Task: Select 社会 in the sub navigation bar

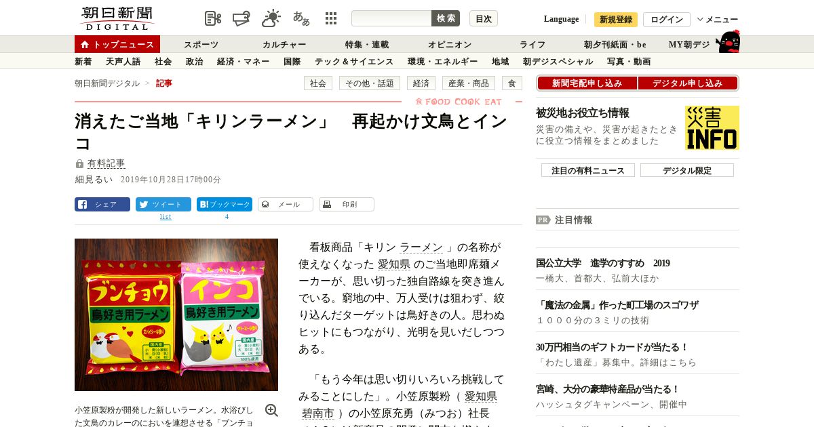Action: click(x=163, y=62)
